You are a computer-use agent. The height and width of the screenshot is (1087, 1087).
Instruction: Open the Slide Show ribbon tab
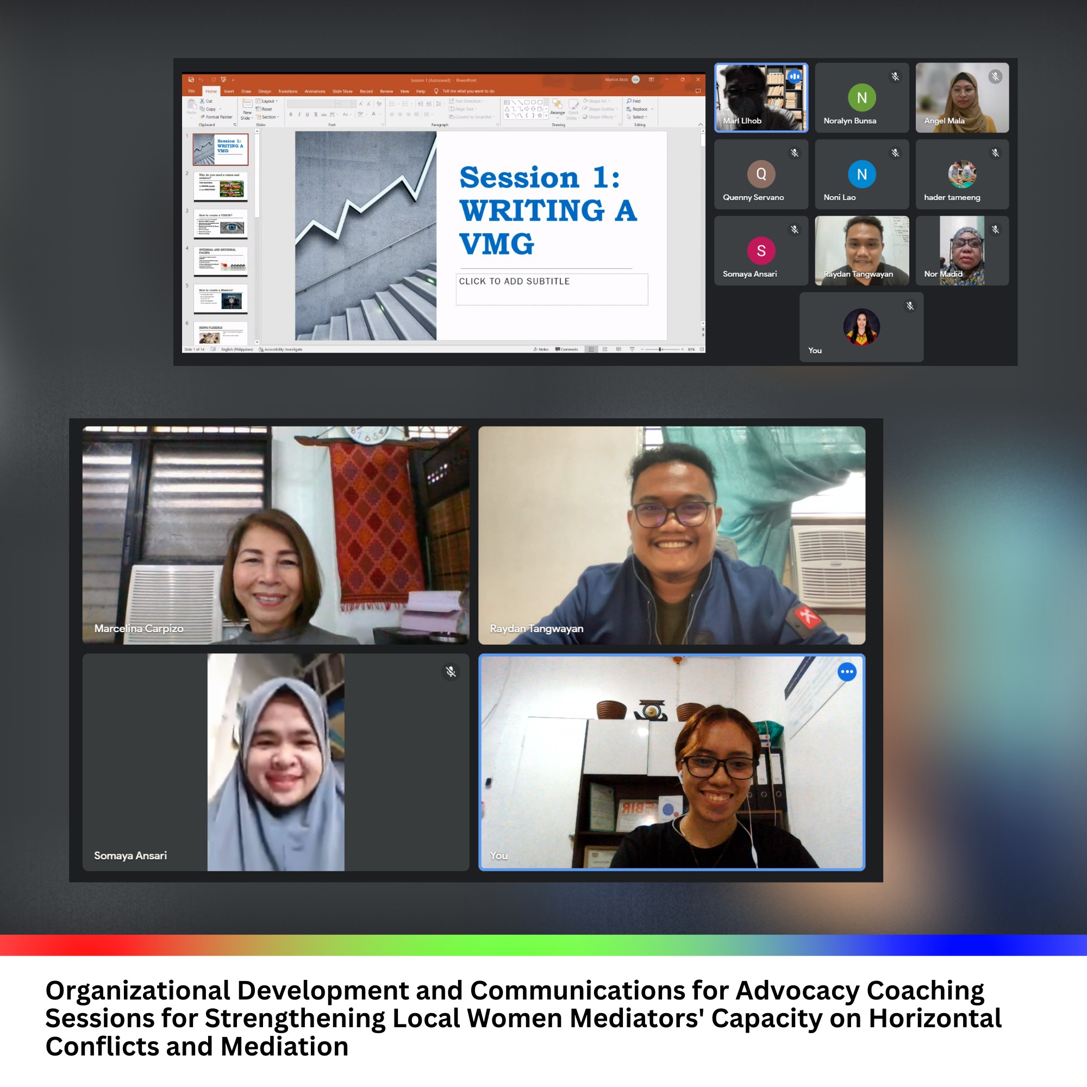(x=342, y=91)
